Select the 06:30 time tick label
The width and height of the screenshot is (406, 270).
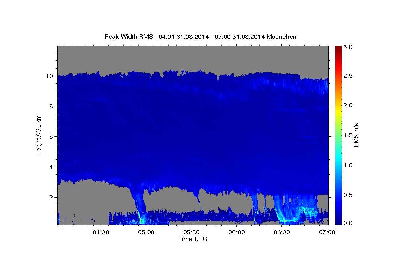[x=282, y=233]
